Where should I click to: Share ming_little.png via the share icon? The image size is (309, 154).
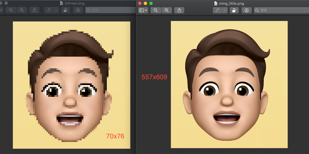click(x=179, y=10)
